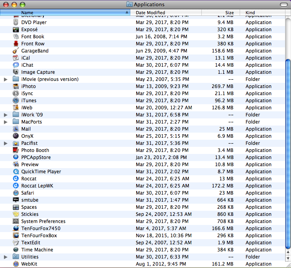Click the PPCAppStore icon
Image resolution: width=291 pixels, height=268 pixels.
[16, 157]
